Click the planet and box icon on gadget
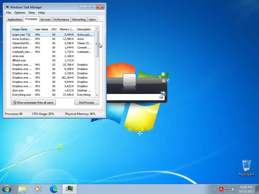259x194 pixels. click(163, 95)
